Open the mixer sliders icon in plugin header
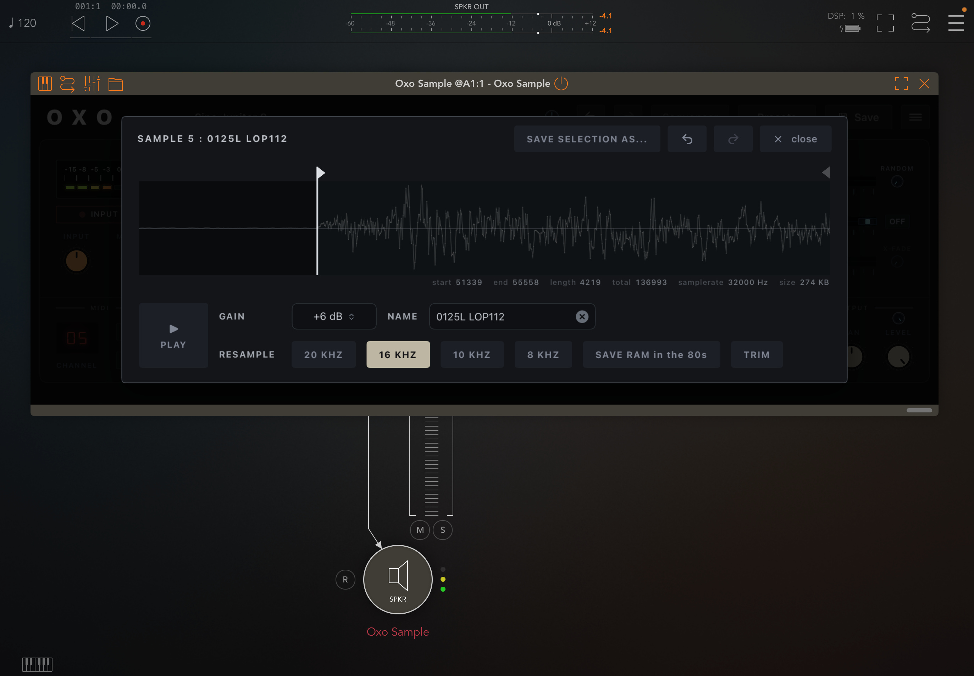 pos(92,84)
